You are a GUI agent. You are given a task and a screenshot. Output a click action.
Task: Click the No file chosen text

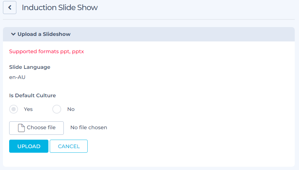[x=89, y=127]
